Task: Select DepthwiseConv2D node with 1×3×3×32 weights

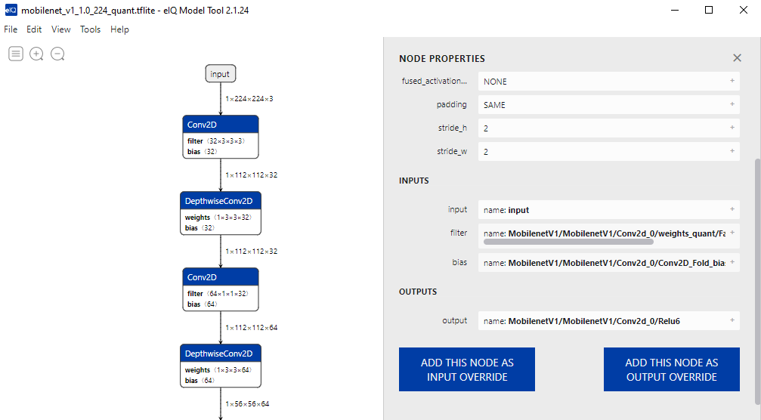Action: [221, 214]
